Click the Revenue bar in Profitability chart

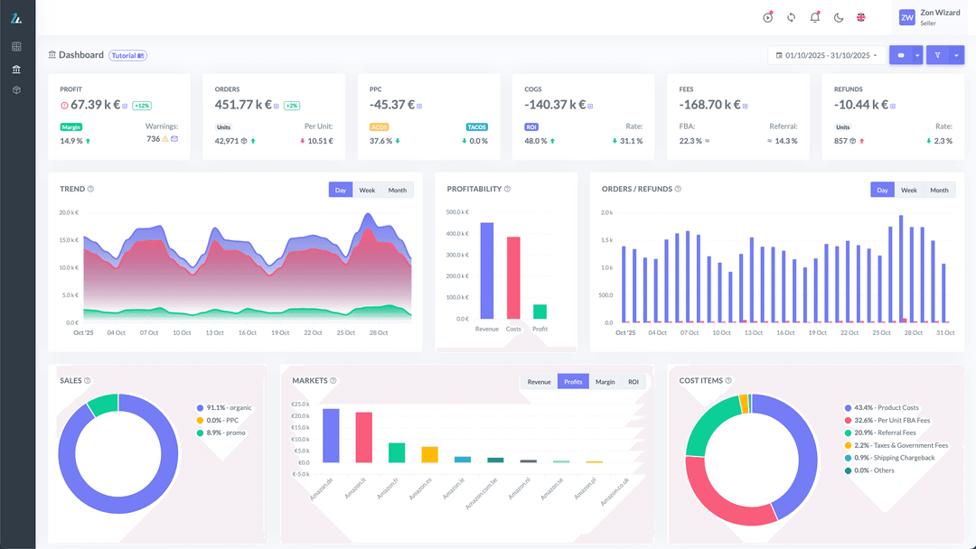[x=487, y=271]
